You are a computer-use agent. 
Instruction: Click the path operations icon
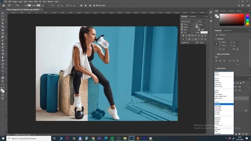pyautogui.click(x=81, y=5)
